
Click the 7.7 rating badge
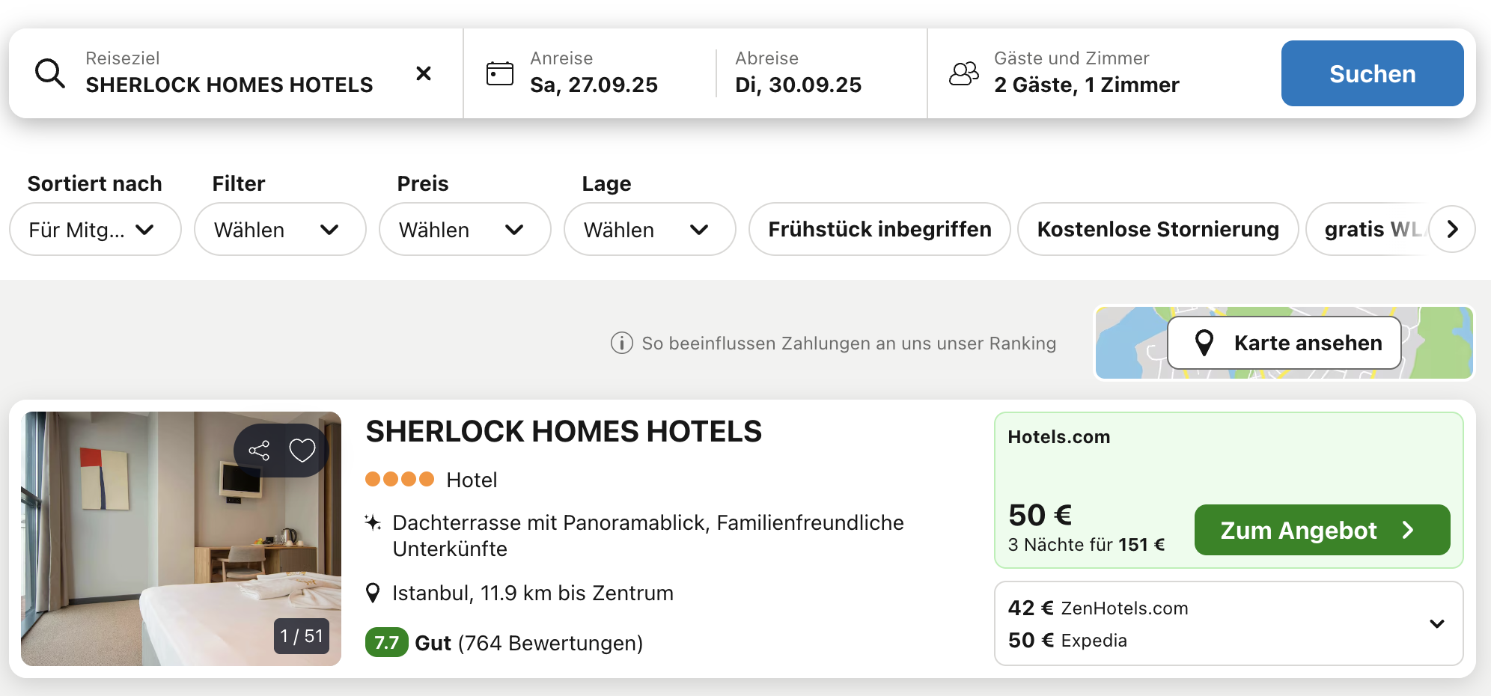[386, 642]
